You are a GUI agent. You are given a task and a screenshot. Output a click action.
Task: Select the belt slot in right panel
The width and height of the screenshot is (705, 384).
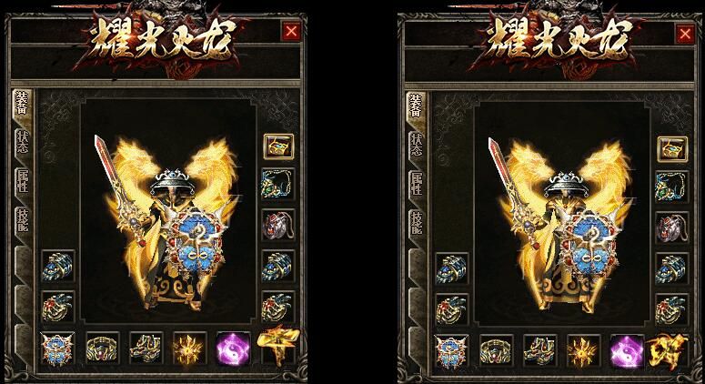[496, 351]
